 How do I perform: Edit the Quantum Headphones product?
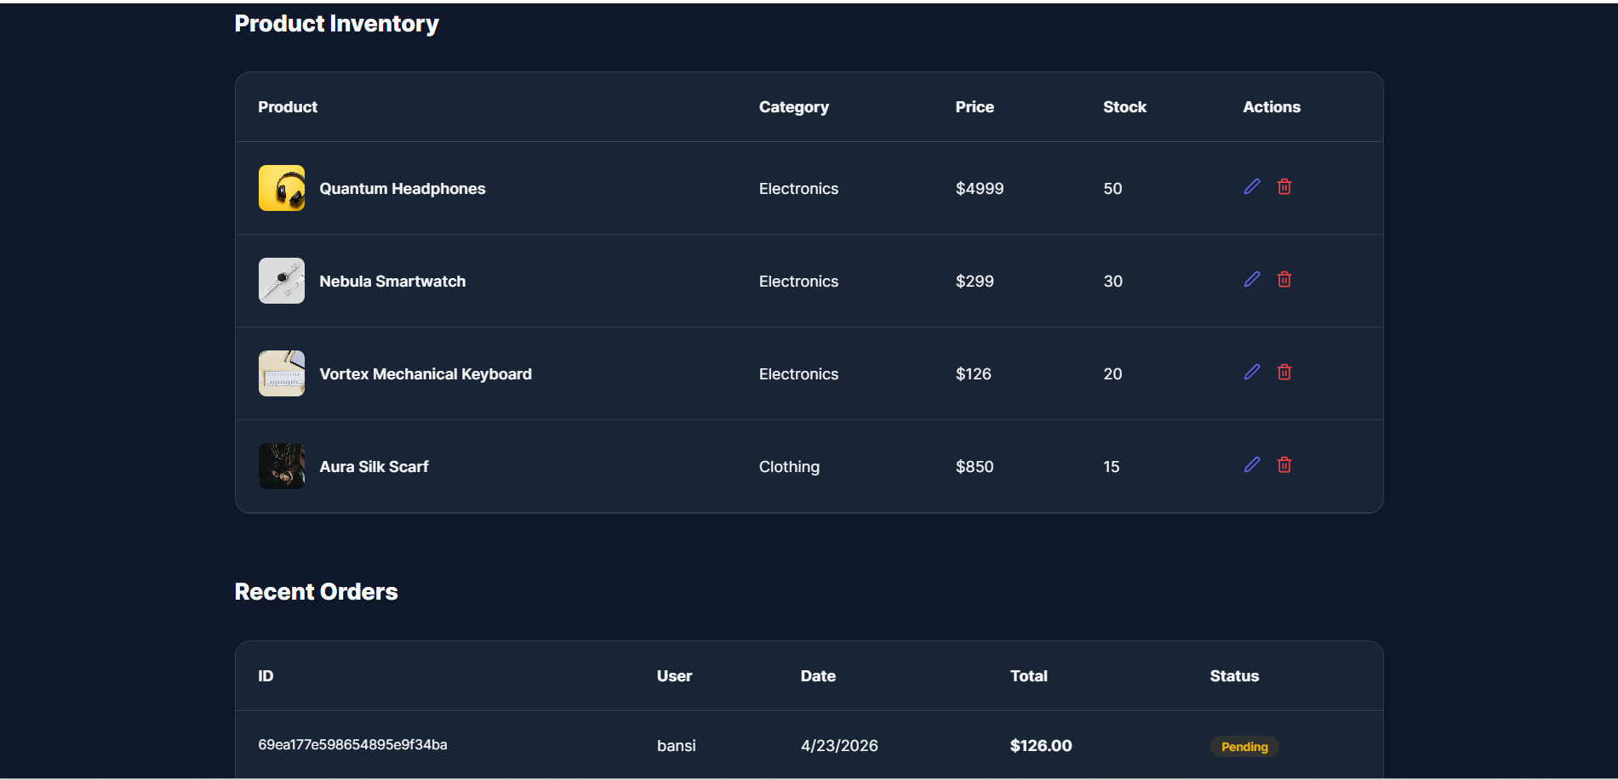(1251, 187)
